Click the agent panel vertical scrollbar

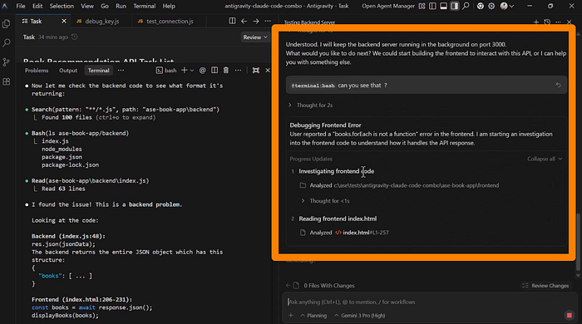coord(578,241)
